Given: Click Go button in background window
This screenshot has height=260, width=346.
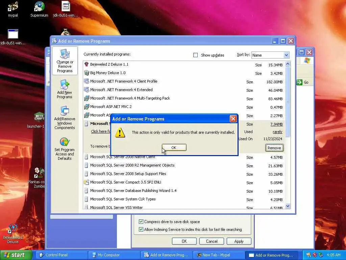Looking at the screenshot, I should [302, 82].
